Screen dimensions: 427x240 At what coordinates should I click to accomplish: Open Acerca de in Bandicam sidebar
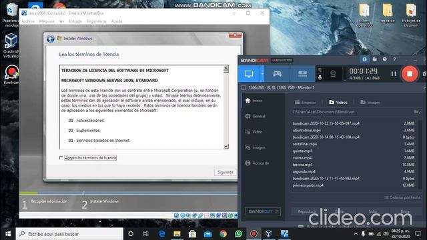[257, 163]
